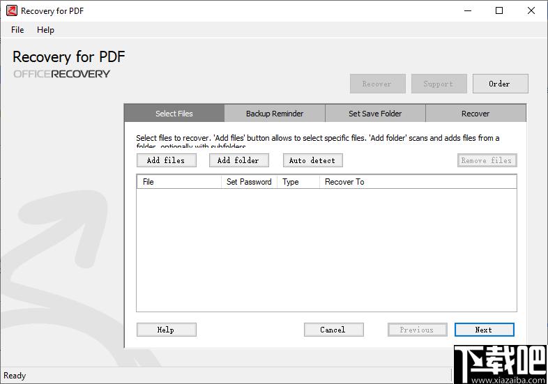The height and width of the screenshot is (384, 548).
Task: Click the Recover To column header
Action: (x=418, y=182)
